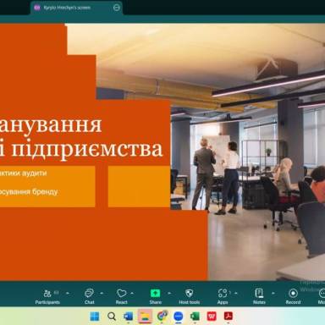
Task: Expand the Apps options arrow
Action: point(236,294)
